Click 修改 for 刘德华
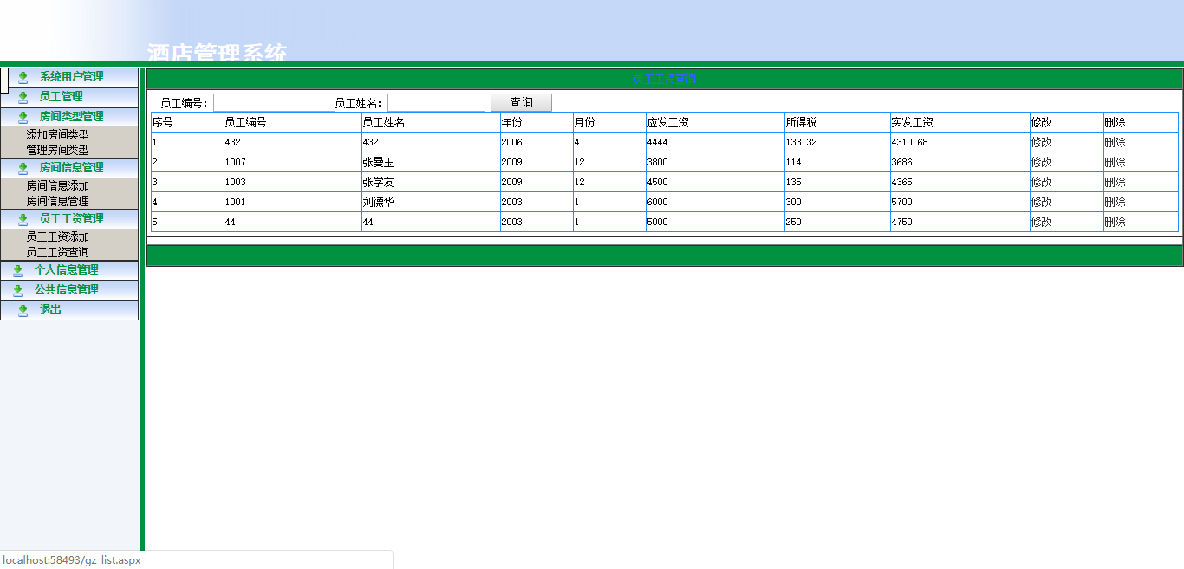The width and height of the screenshot is (1184, 569). (x=1041, y=202)
